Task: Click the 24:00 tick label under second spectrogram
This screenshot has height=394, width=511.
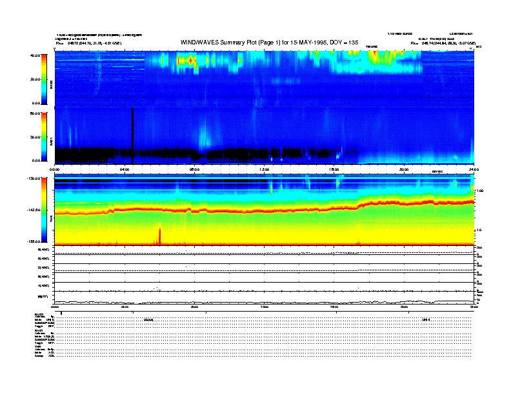Action: click(x=474, y=169)
